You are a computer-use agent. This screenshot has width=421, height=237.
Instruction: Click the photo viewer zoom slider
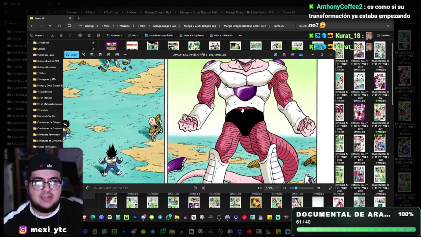click(x=302, y=188)
